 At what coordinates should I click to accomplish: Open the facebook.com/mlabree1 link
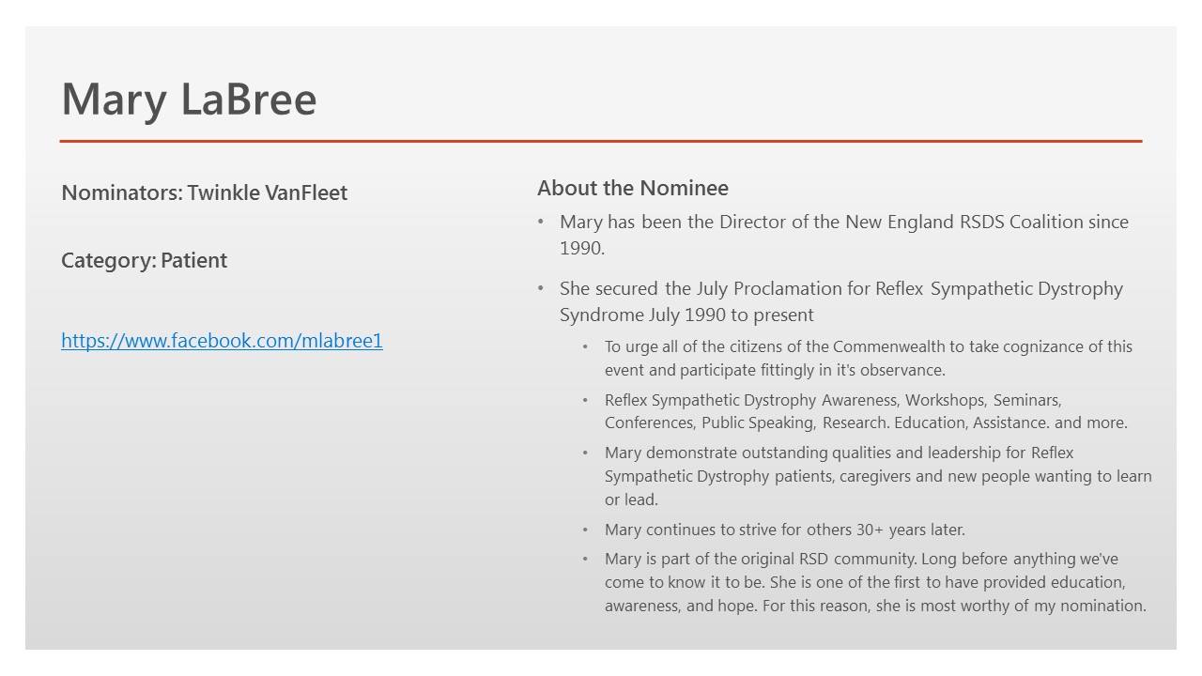pos(222,341)
